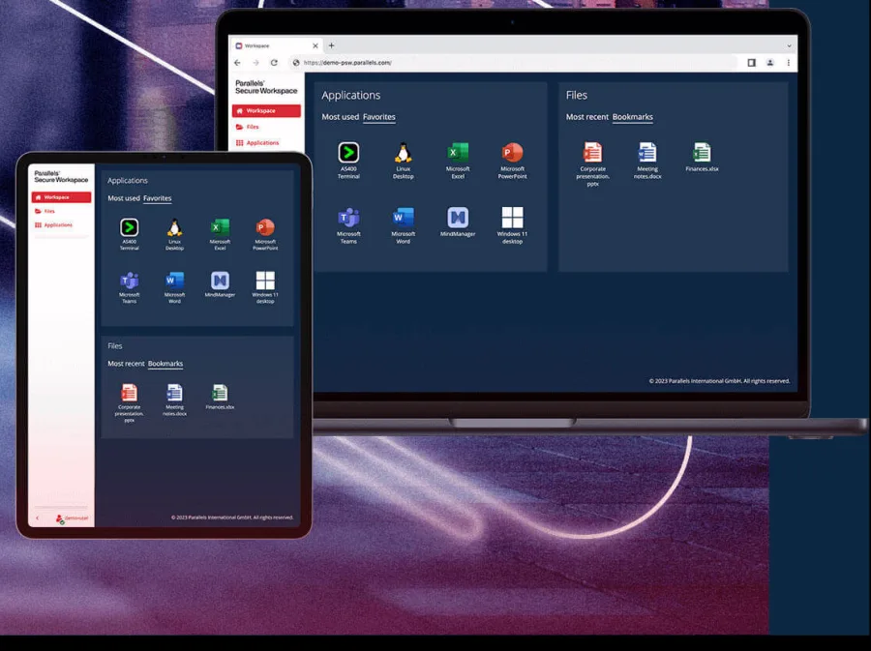Open the browser side panel icon

click(x=752, y=63)
